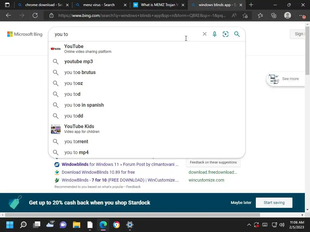Choose 'you todd' suggestion
Image resolution: width=310 pixels, height=232 pixels.
pyautogui.click(x=147, y=116)
